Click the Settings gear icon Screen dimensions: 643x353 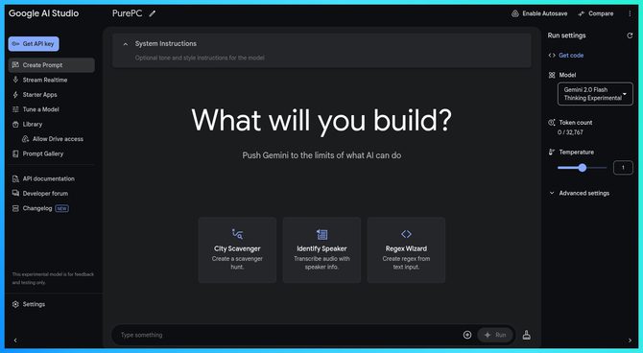15,304
